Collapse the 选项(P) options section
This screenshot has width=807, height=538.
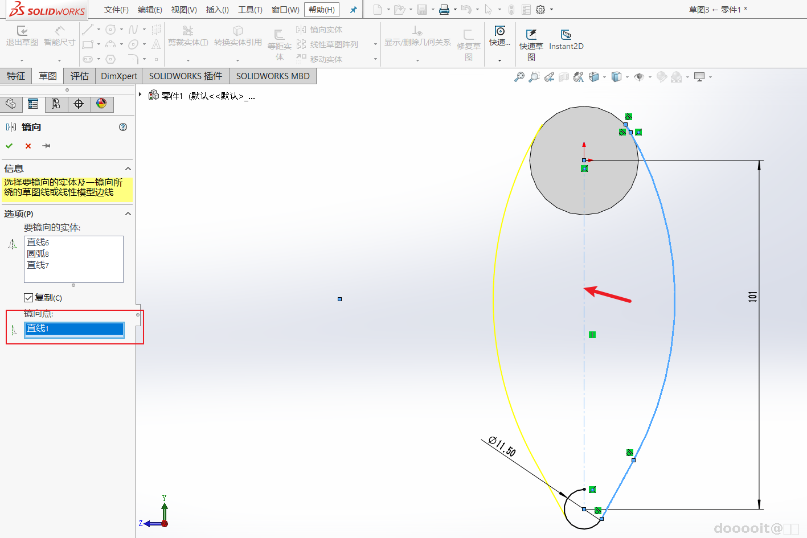coord(128,213)
